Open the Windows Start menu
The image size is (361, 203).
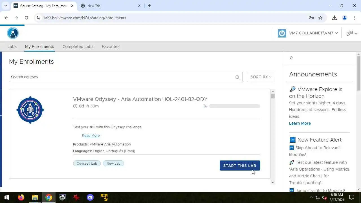(x=6, y=197)
